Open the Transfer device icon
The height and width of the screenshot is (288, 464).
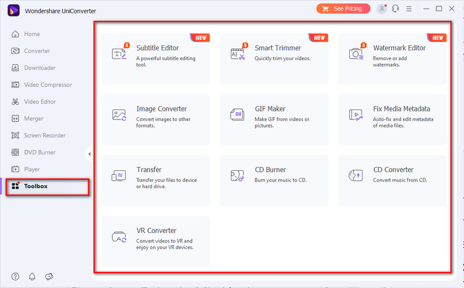point(119,176)
